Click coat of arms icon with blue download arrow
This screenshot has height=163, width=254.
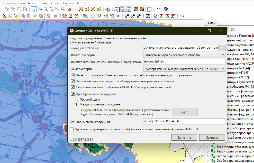[x=136, y=9]
